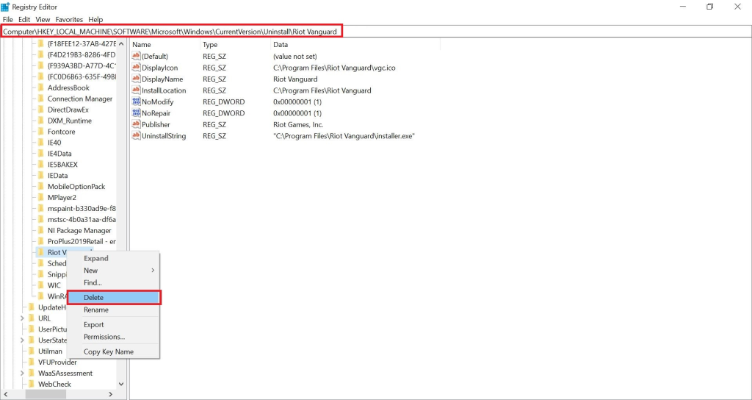Click the data value 'C:\Program Files\Riot Vanguard\vgc.ico'

coord(334,68)
